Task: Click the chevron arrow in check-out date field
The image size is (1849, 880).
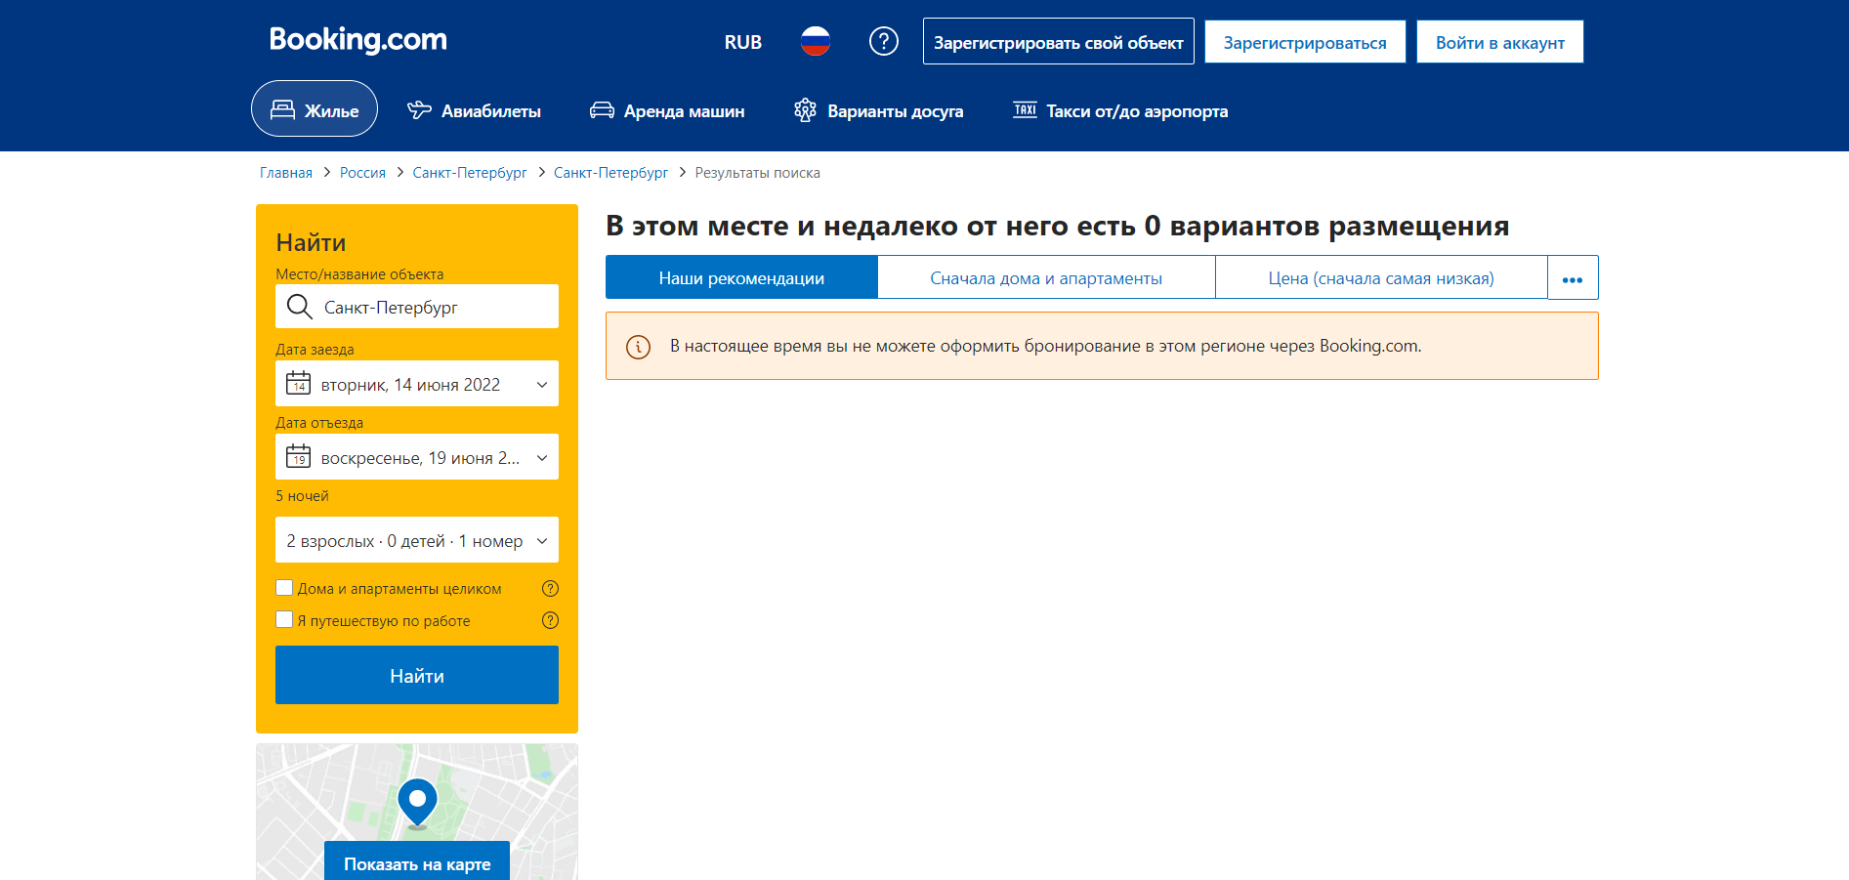Action: coord(542,458)
